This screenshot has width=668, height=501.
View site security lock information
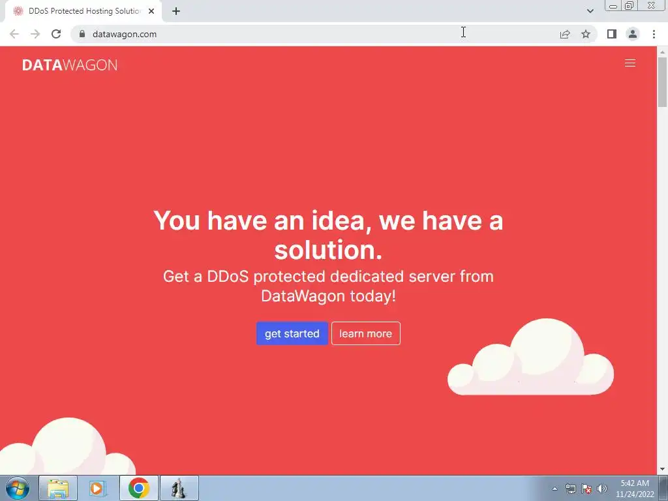[x=82, y=34]
